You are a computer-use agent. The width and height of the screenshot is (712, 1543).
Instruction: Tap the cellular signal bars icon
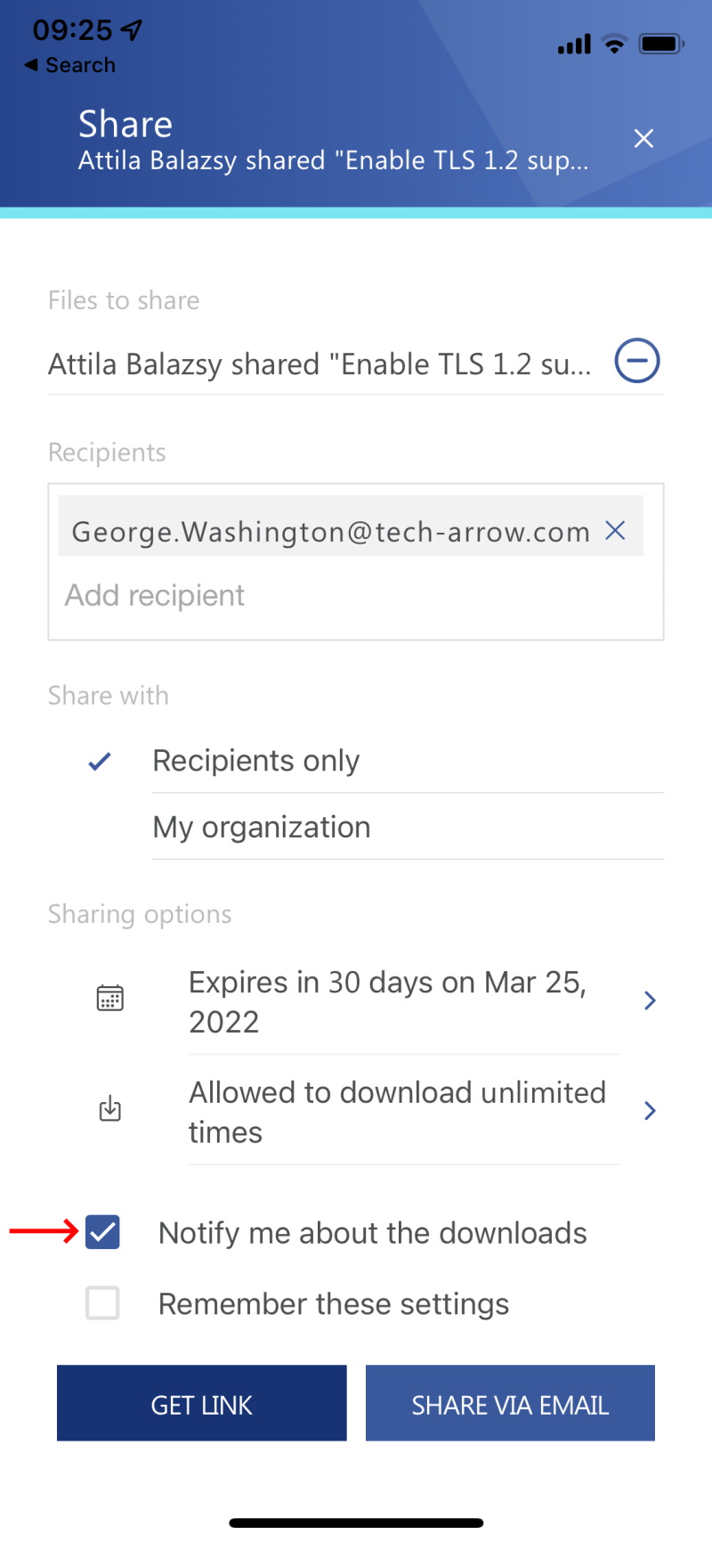tap(574, 44)
